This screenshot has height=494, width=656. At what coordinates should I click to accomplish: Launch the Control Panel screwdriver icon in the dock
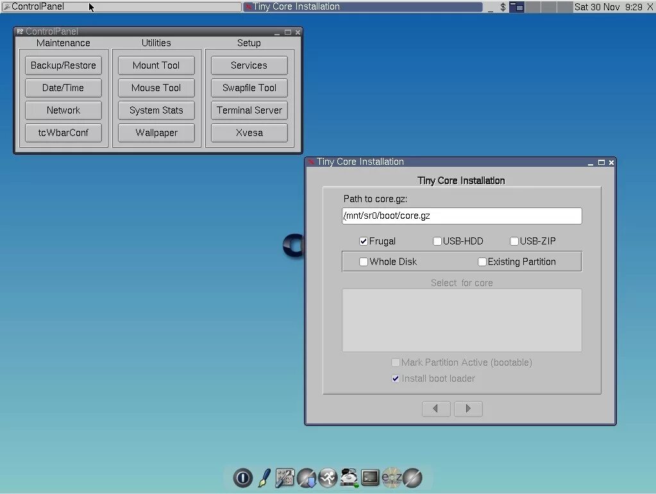point(285,478)
